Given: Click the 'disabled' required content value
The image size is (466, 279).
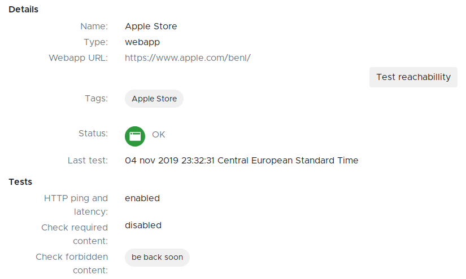Looking at the screenshot, I should tap(143, 225).
